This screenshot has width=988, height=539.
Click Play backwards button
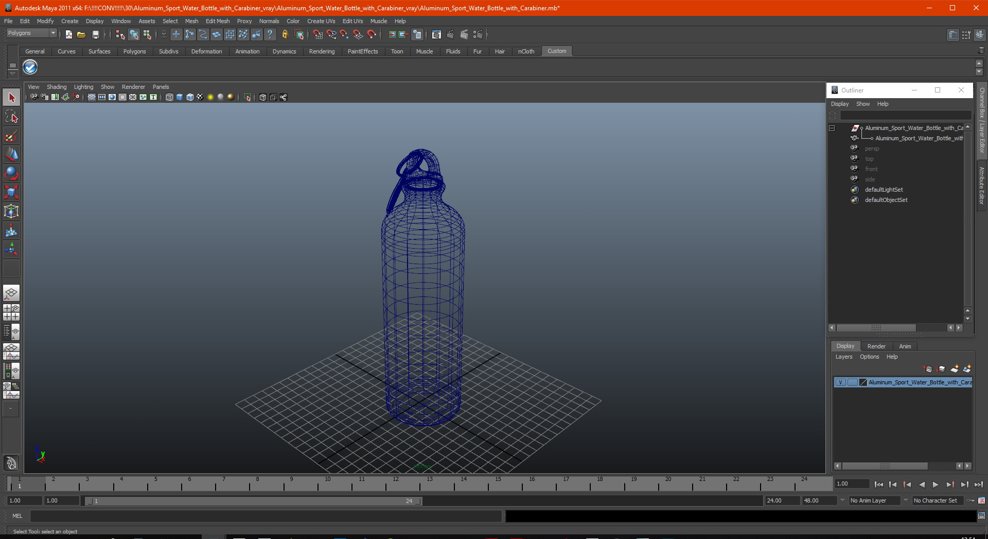pyautogui.click(x=922, y=484)
